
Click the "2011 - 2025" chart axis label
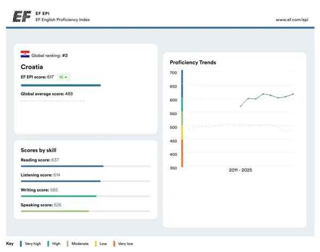click(241, 170)
